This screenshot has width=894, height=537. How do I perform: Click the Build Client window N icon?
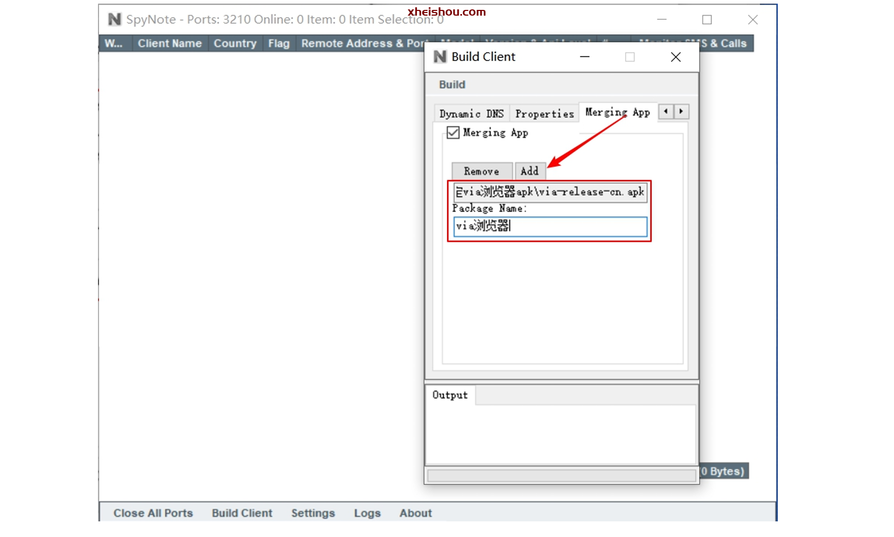pyautogui.click(x=440, y=57)
